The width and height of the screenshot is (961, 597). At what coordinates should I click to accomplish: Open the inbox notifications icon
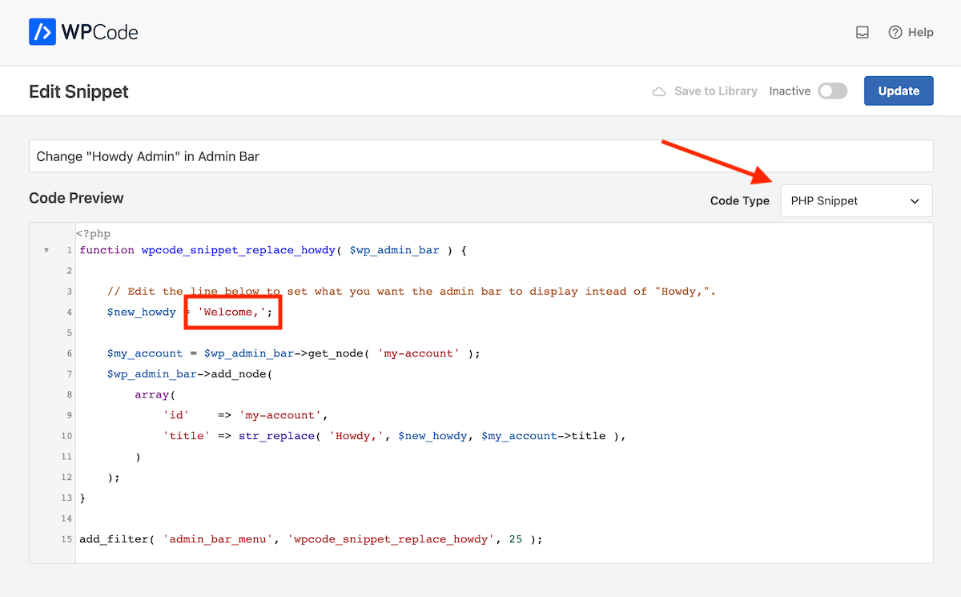pos(862,33)
